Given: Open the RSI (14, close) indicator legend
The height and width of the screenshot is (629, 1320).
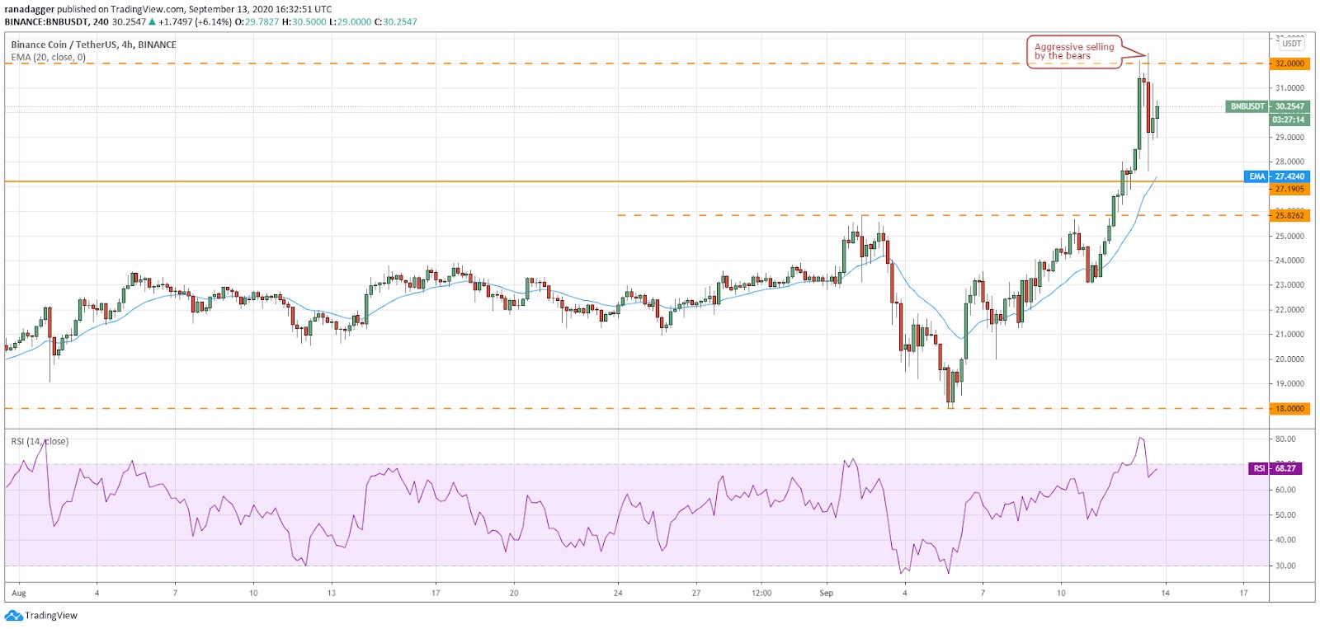Looking at the screenshot, I should 40,442.
